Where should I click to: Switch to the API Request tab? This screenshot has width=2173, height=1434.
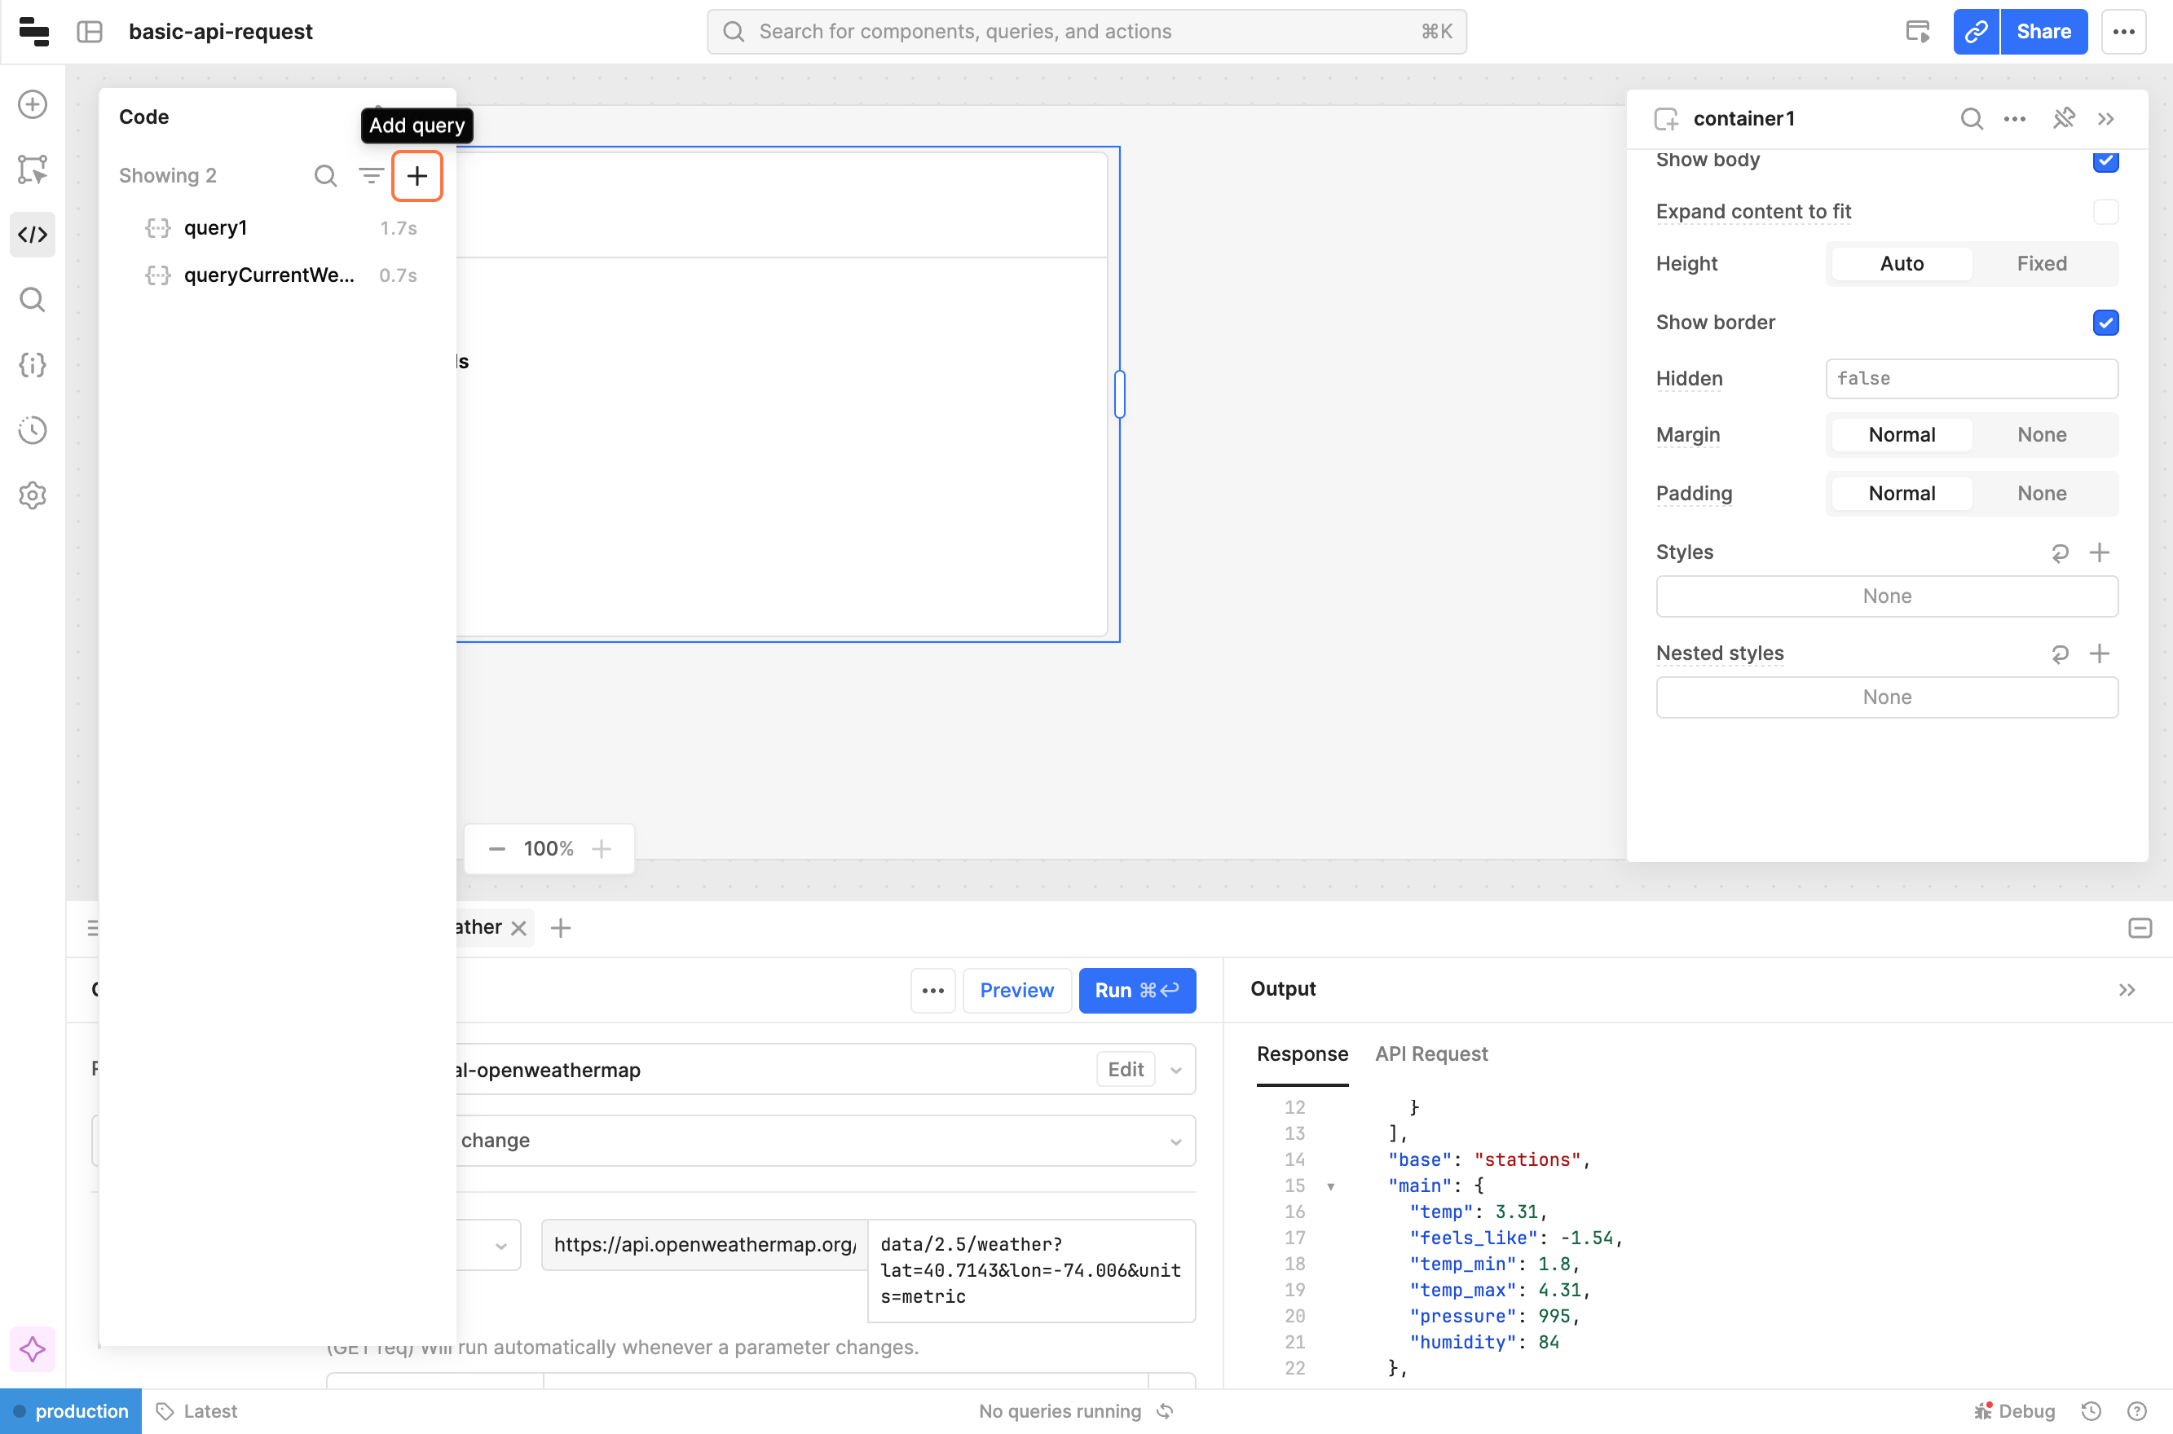click(x=1431, y=1054)
